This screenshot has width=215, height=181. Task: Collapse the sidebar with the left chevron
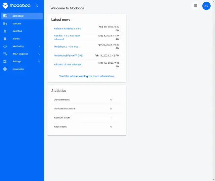pos(37,6)
